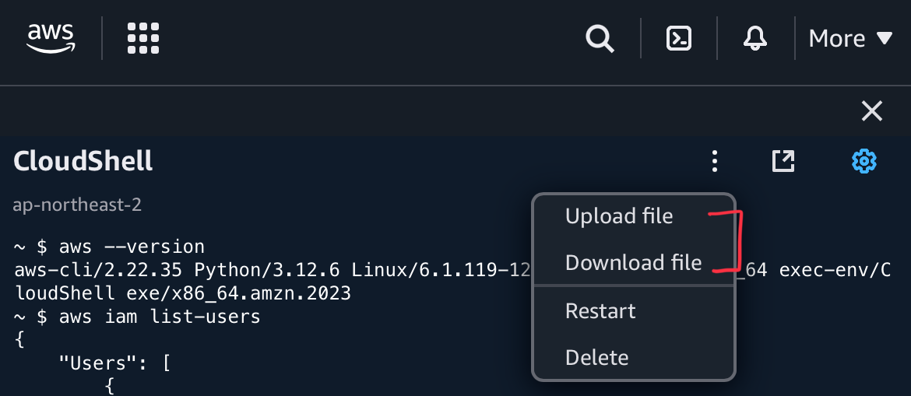The width and height of the screenshot is (911, 396).
Task: Open CloudShell preferences gear icon
Action: pos(864,161)
